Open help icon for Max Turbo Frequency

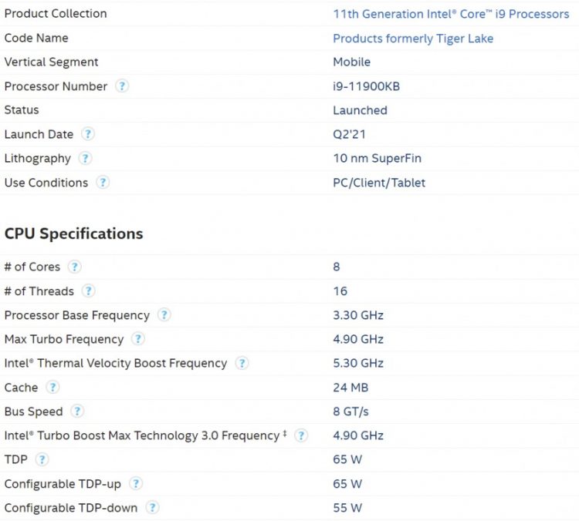pos(138,339)
